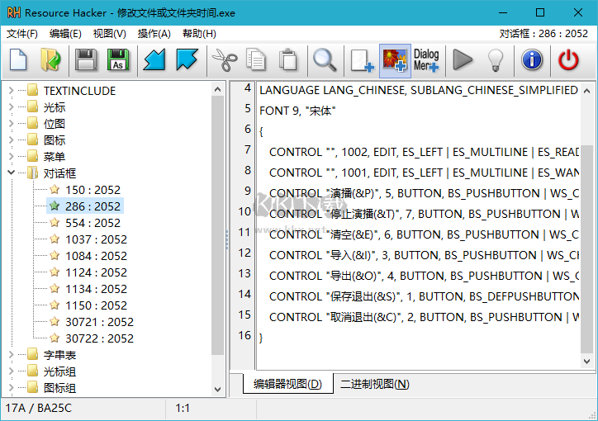Click the red power exit icon
This screenshot has width=598, height=421.
pyautogui.click(x=568, y=60)
